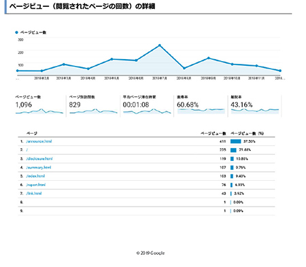
Task: Click the blue ページビュー数 legend dot
Action: pyautogui.click(x=16, y=33)
